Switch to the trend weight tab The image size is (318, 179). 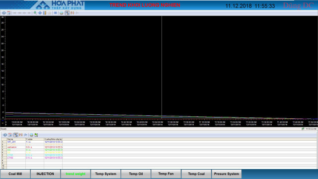(x=76, y=174)
